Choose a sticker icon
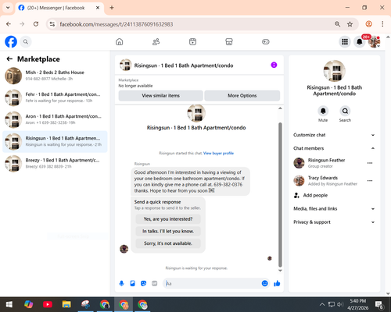This screenshot has width=391, height=312. (143, 283)
